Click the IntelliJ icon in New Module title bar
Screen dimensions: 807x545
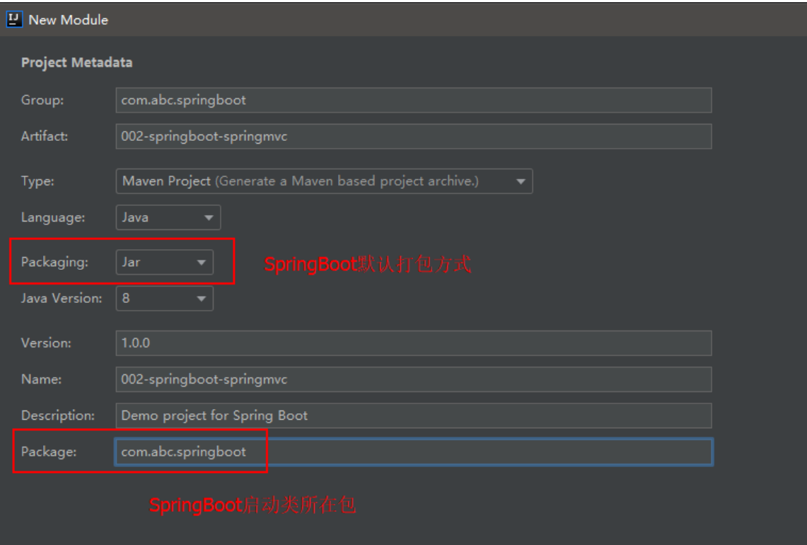click(x=14, y=20)
